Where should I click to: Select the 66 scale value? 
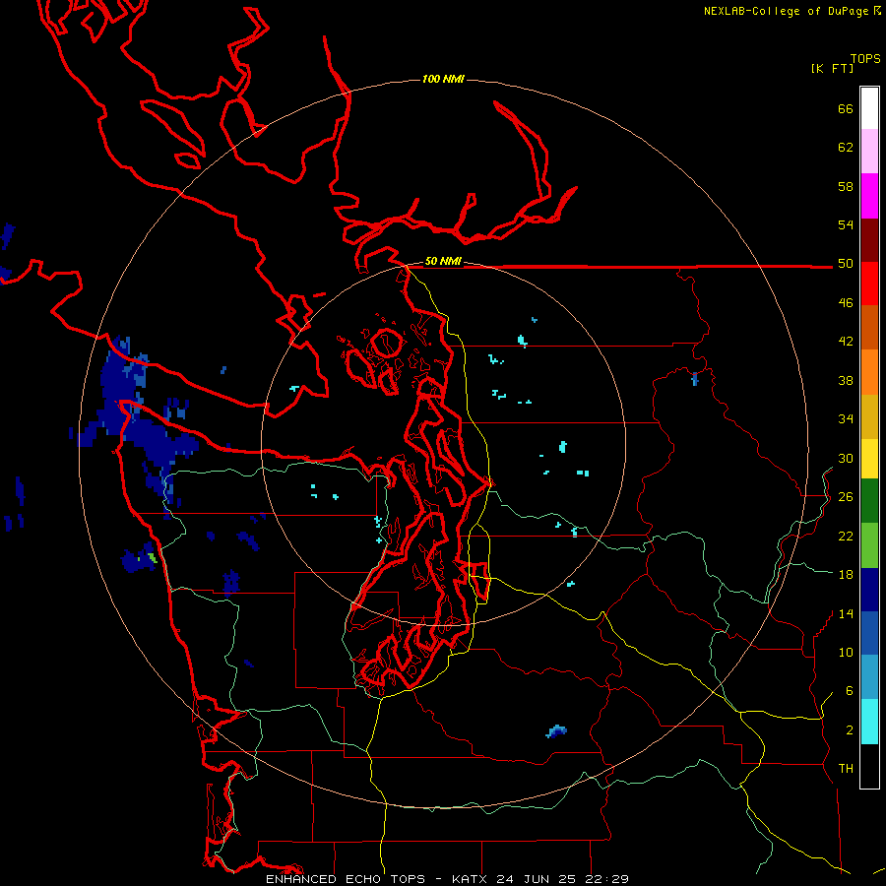846,108
